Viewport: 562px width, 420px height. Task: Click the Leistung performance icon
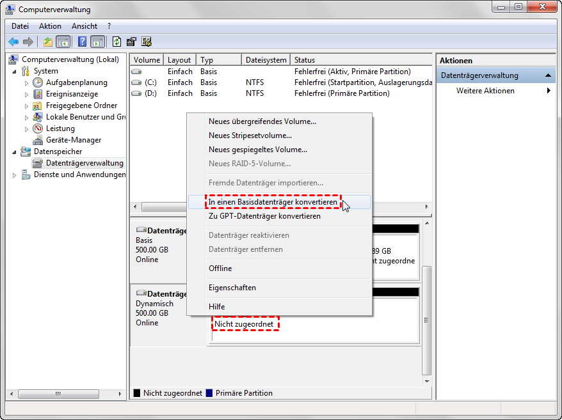(x=38, y=128)
